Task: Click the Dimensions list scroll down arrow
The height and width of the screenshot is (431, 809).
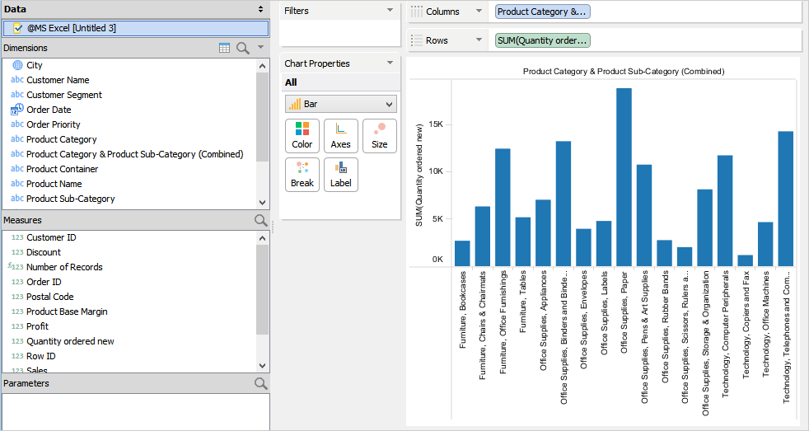Action: coord(262,203)
